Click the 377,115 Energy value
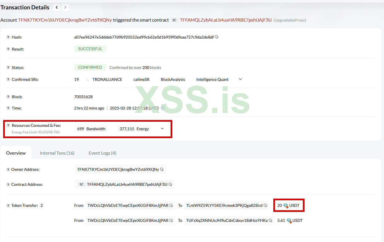Viewport: 384px width, 242px height. (134, 129)
